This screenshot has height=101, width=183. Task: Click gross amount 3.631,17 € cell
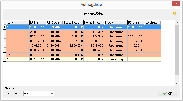(x=94, y=41)
